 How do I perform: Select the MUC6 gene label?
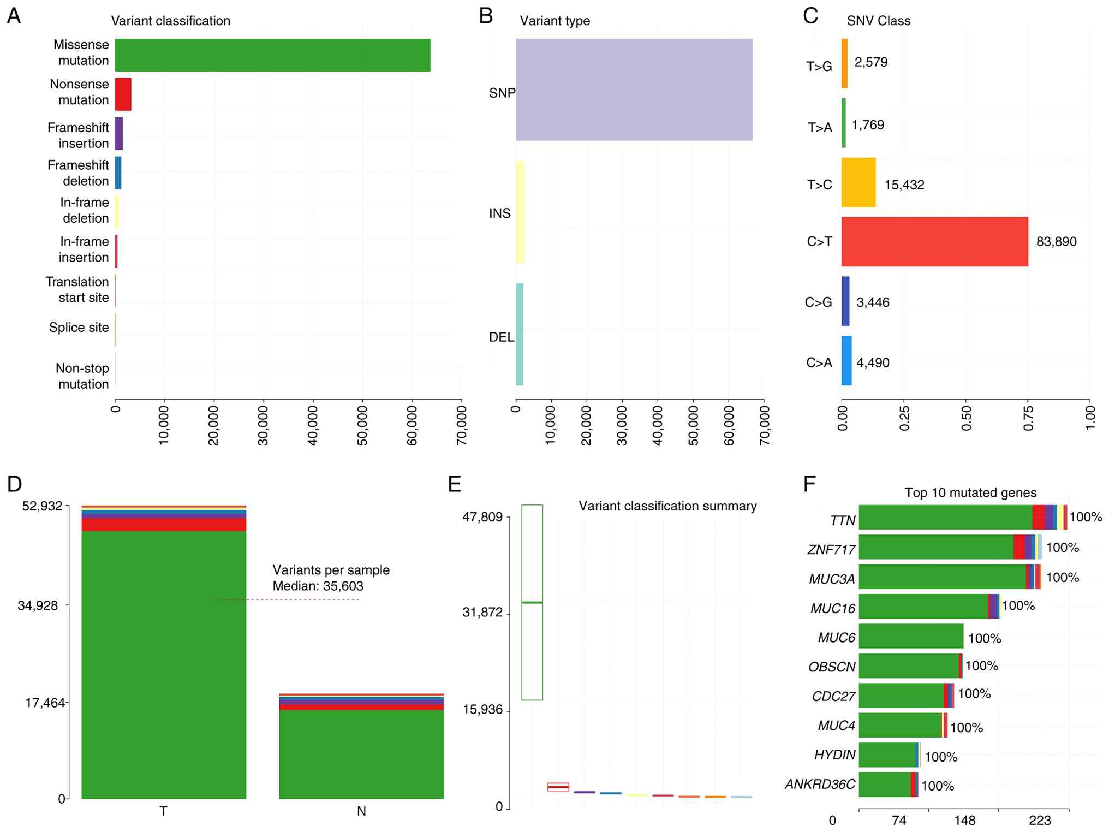pyautogui.click(x=836, y=638)
